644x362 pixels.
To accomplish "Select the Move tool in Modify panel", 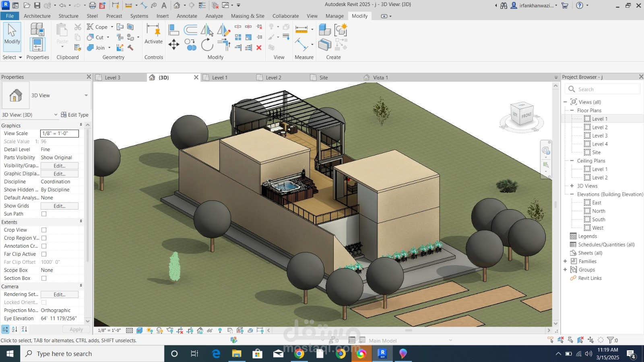I will pos(173,44).
